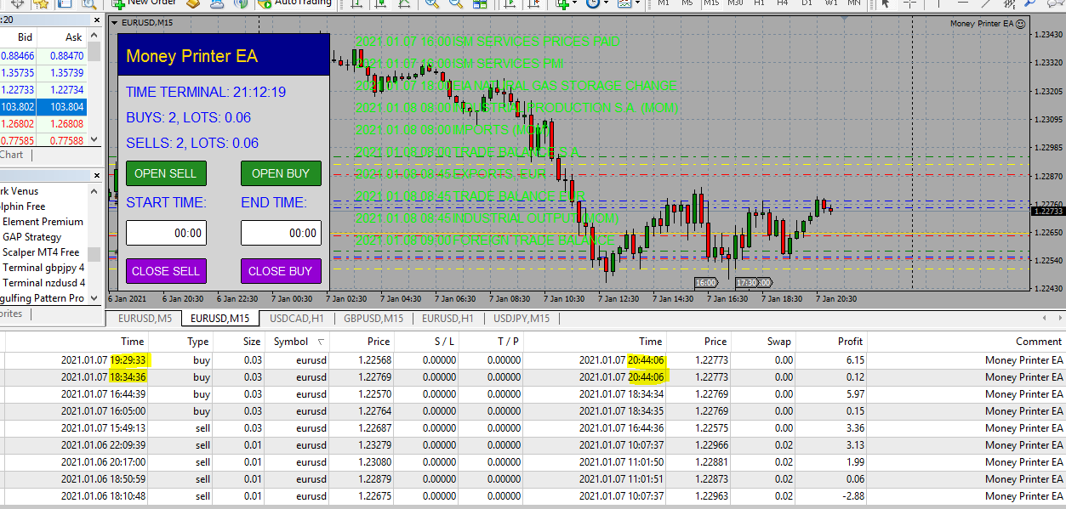Click the purple CLOSE SELL button

(x=165, y=271)
